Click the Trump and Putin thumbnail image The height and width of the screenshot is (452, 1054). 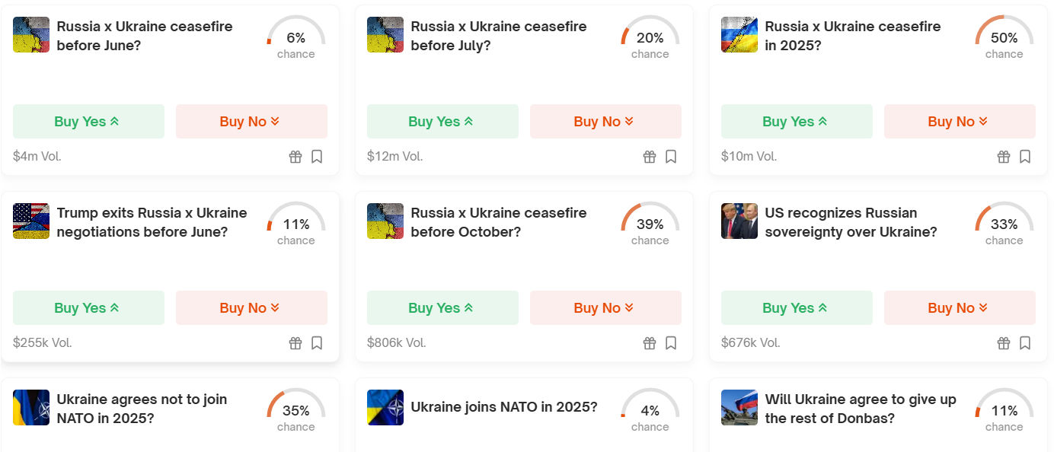pyautogui.click(x=739, y=221)
